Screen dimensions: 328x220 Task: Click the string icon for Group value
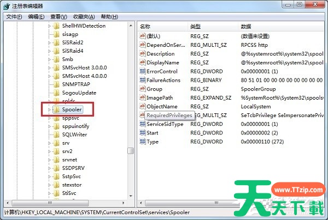[x=143, y=89]
